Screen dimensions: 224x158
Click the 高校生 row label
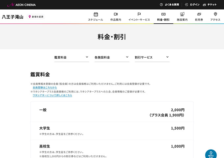(45, 146)
